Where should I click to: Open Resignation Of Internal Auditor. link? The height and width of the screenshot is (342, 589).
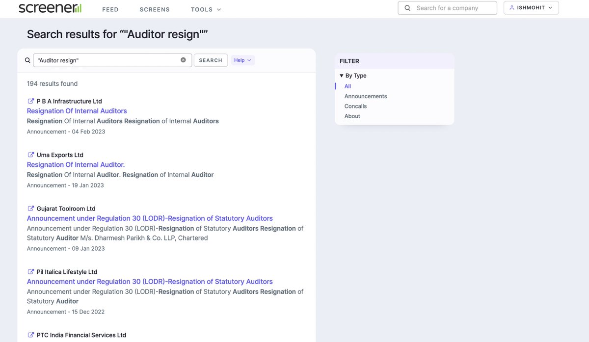(x=76, y=164)
